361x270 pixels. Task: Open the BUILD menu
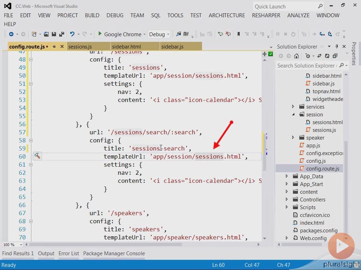click(92, 15)
